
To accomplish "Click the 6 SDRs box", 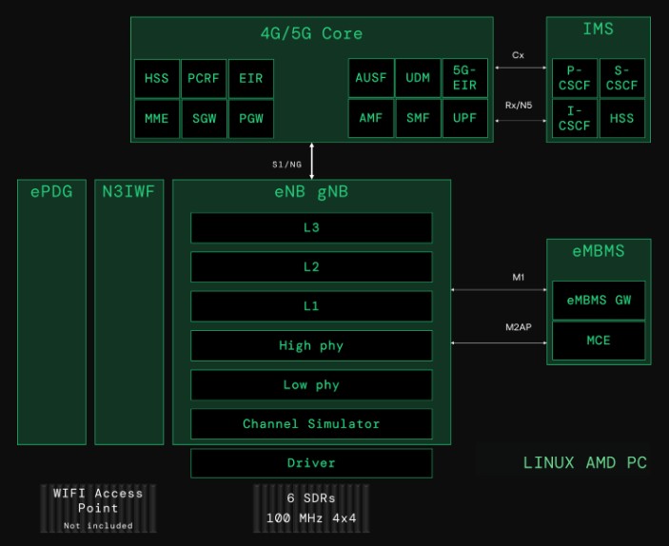I will (311, 508).
